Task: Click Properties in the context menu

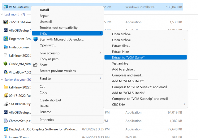Action: 47,120
